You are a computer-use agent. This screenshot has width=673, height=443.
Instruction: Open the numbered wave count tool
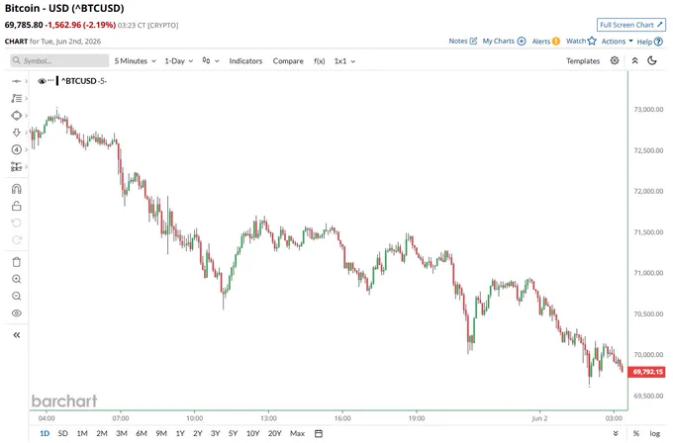pos(16,149)
